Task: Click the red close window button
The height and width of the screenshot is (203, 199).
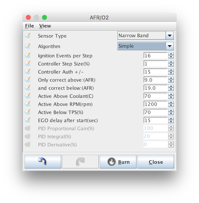Action: click(28, 17)
